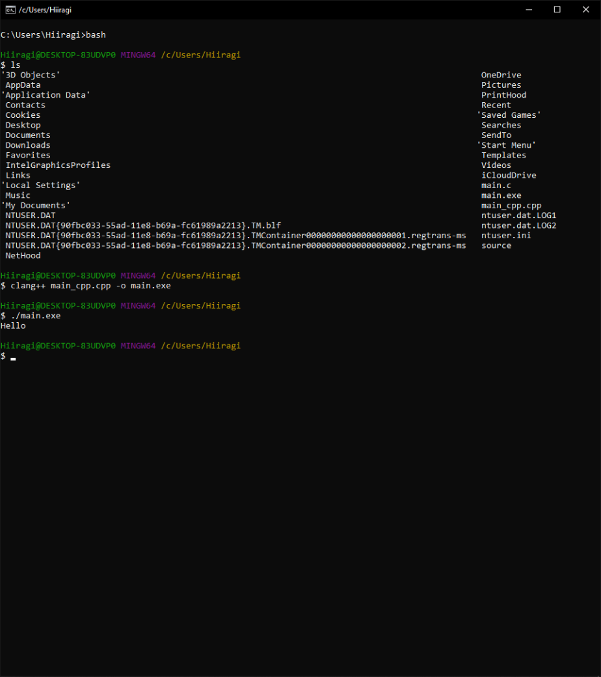The width and height of the screenshot is (601, 677).
Task: Click the command prompt icon in title bar
Action: click(x=11, y=9)
